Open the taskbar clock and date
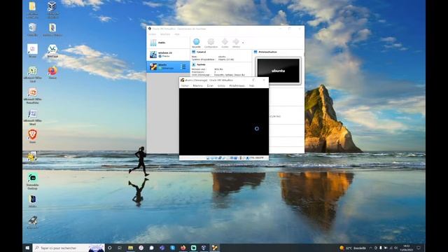 point(407,248)
